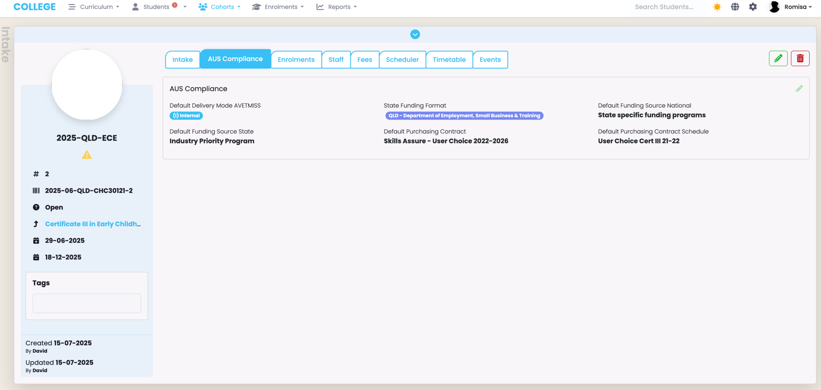Switch to the Timetable tab
Image resolution: width=821 pixels, height=390 pixels.
449,60
